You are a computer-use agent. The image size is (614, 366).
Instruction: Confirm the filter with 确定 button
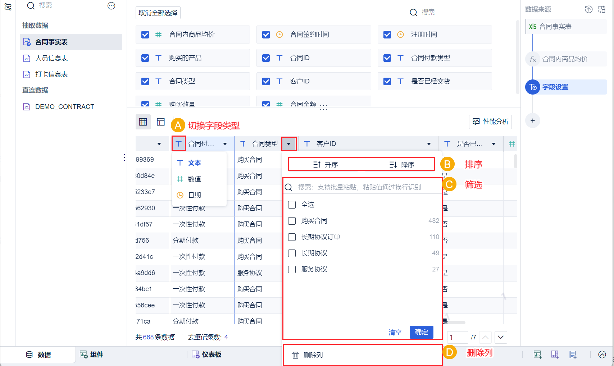coord(422,332)
